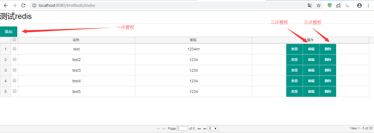Click the page number input field
Image resolution: width=374 pixels, height=133 pixels.
click(182, 129)
